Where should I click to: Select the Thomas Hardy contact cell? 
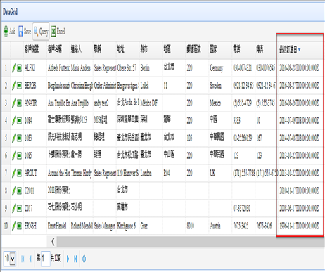pos(82,173)
